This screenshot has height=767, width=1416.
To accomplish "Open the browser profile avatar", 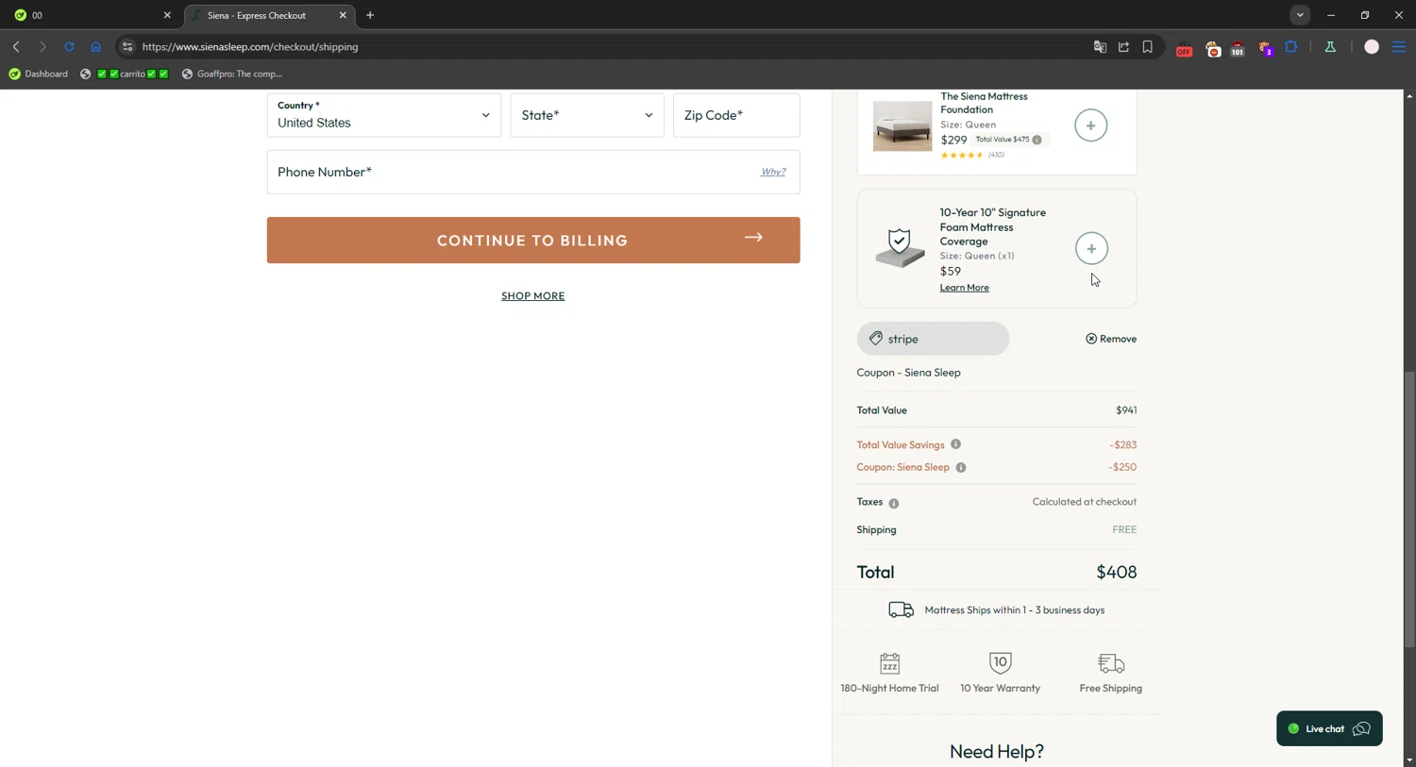I will point(1372,46).
